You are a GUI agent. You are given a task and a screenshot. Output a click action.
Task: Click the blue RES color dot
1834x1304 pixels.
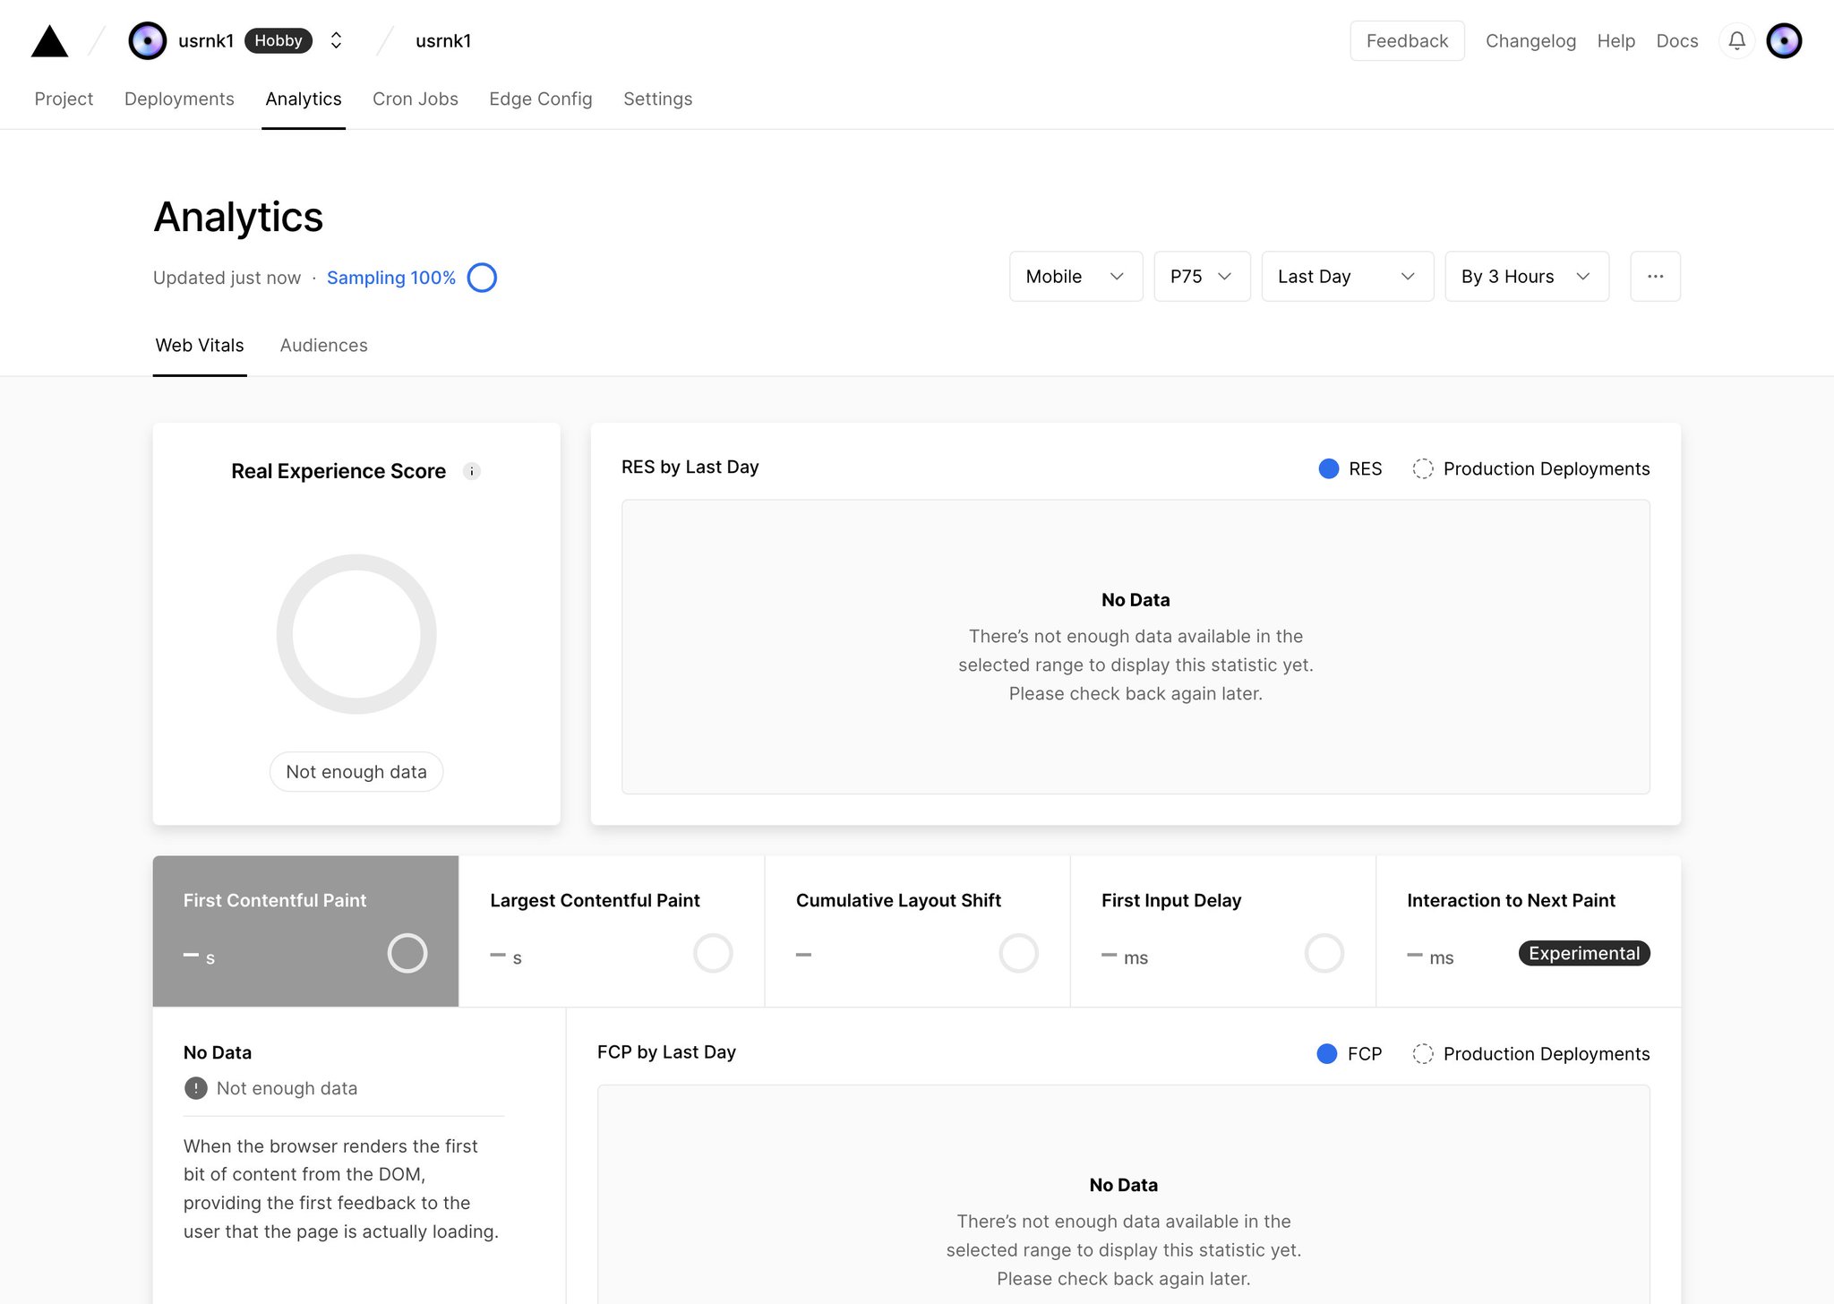(x=1329, y=468)
